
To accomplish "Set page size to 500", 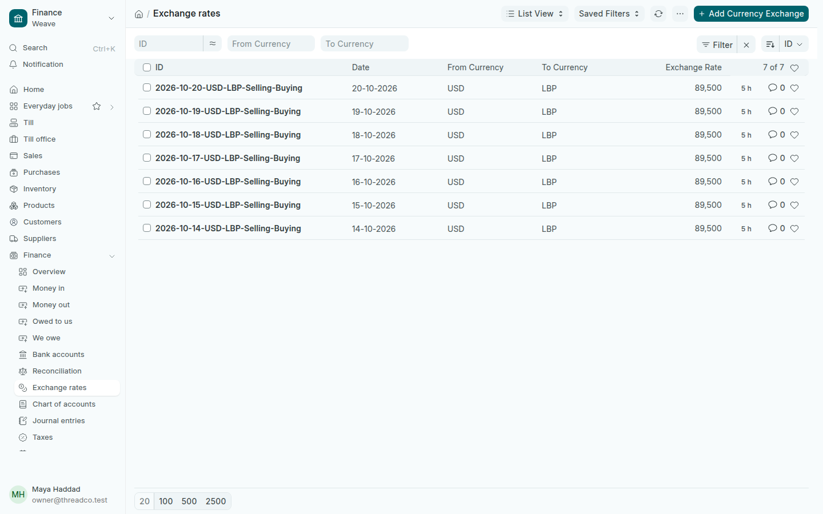I will point(189,501).
